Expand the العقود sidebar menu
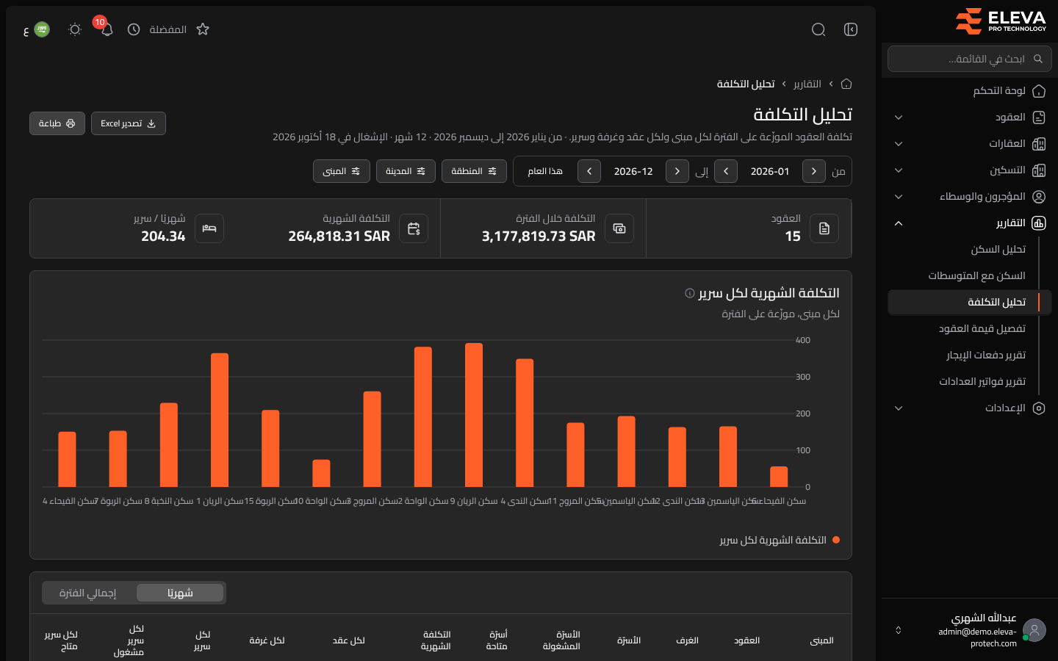 [970, 118]
